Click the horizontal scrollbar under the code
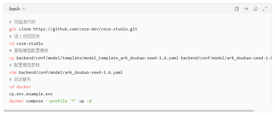The height and width of the screenshot is (115, 275). click(x=129, y=111)
